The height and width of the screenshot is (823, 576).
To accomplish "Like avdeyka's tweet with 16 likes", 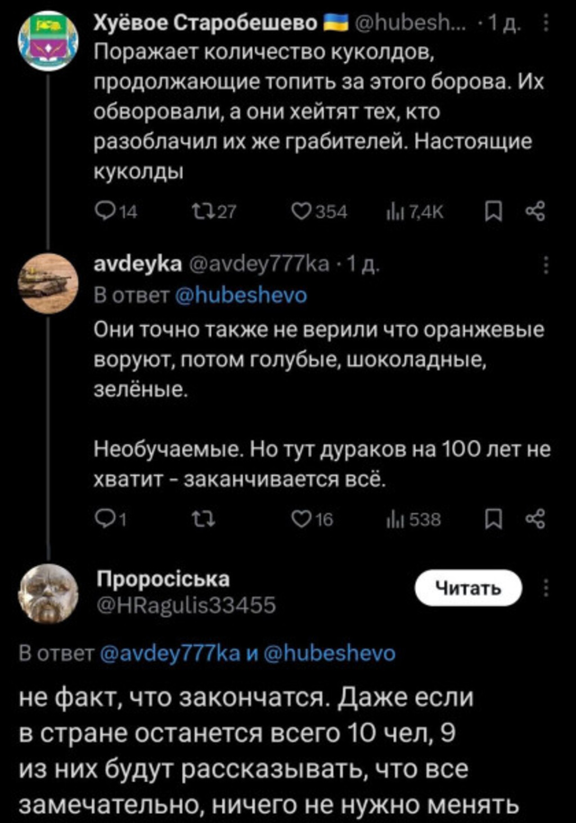I will coord(301,519).
